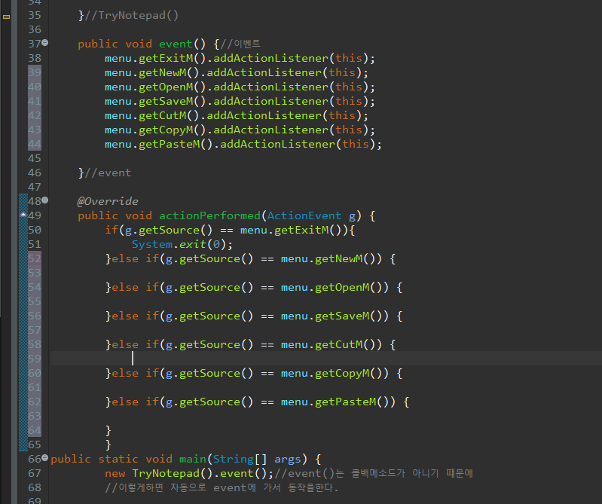
Task: Click String[] args parameter in main
Action: coord(257,459)
